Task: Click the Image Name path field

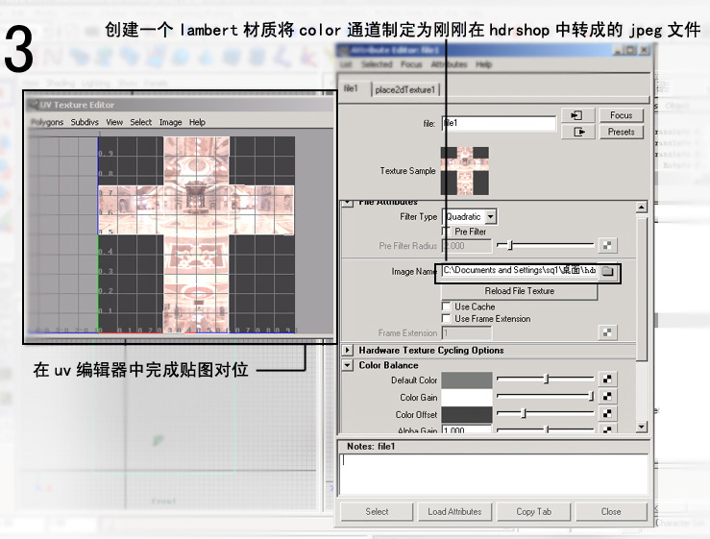Action: [519, 270]
